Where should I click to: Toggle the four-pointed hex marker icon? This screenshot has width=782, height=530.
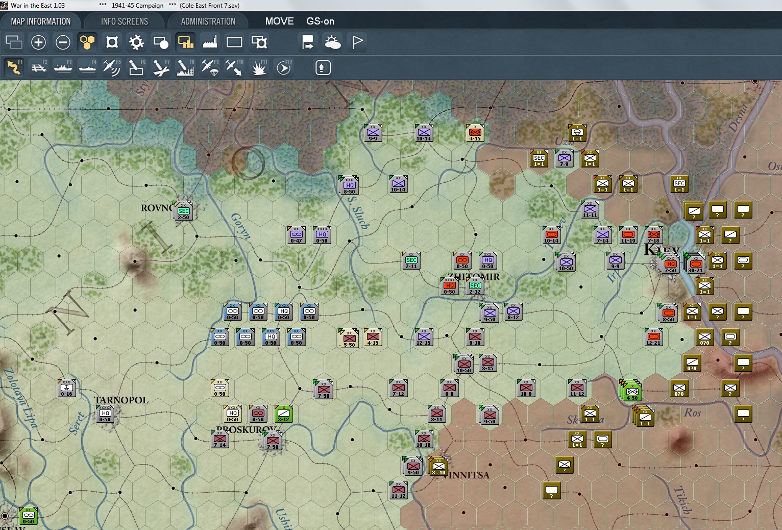coord(112,42)
